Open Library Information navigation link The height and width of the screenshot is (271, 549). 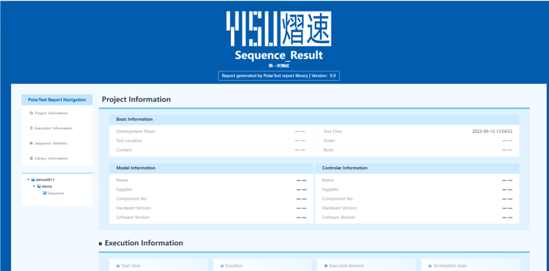coord(51,158)
